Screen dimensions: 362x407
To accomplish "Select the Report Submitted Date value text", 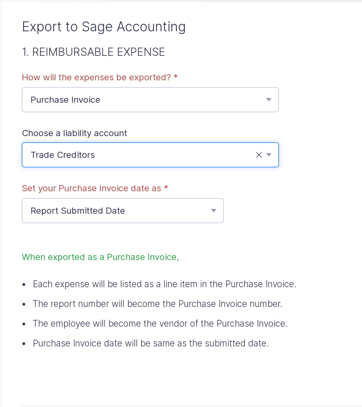I will pos(78,211).
